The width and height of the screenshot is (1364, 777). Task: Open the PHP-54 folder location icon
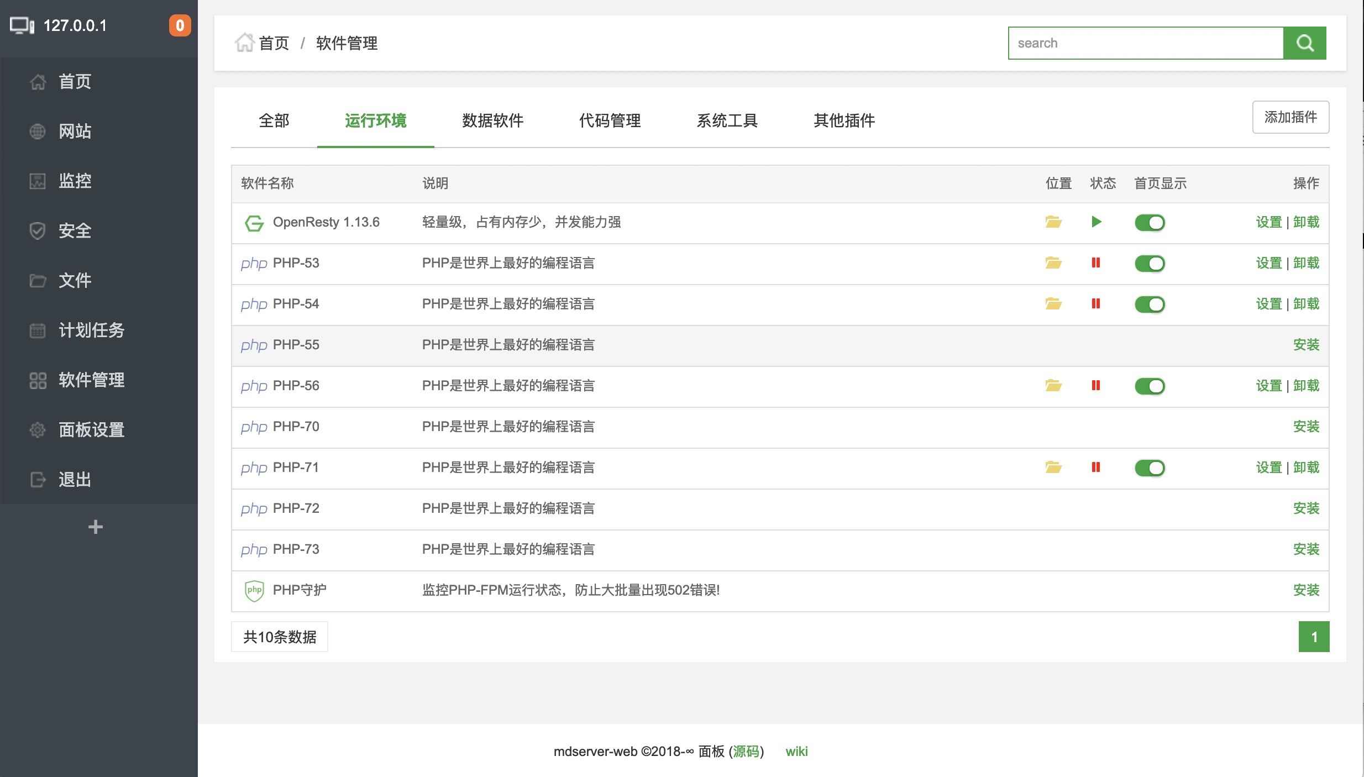tap(1053, 304)
